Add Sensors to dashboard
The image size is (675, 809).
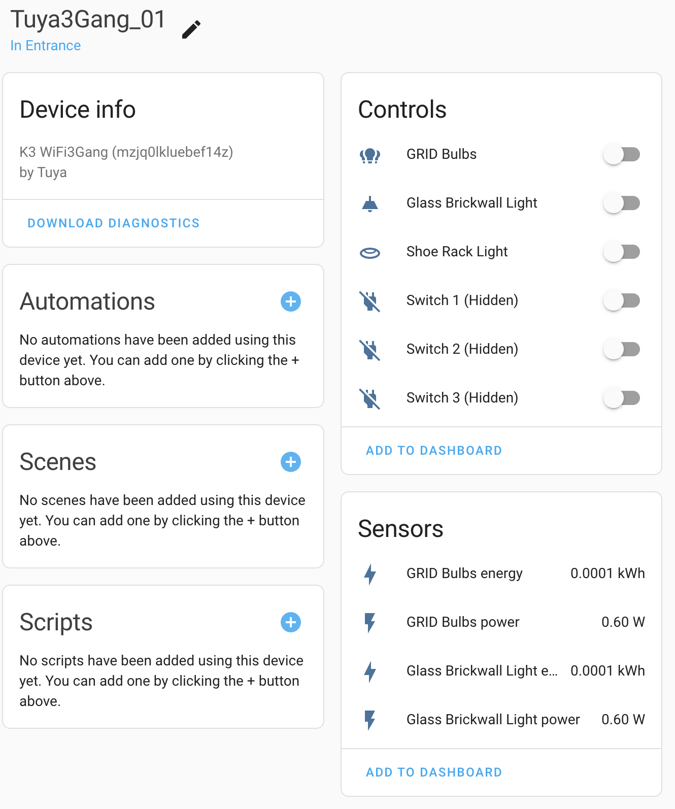click(x=433, y=772)
